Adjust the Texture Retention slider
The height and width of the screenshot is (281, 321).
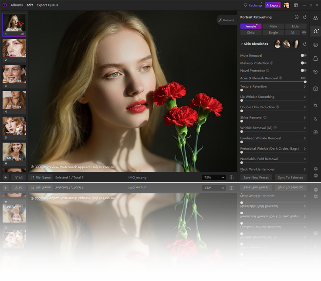[273, 90]
